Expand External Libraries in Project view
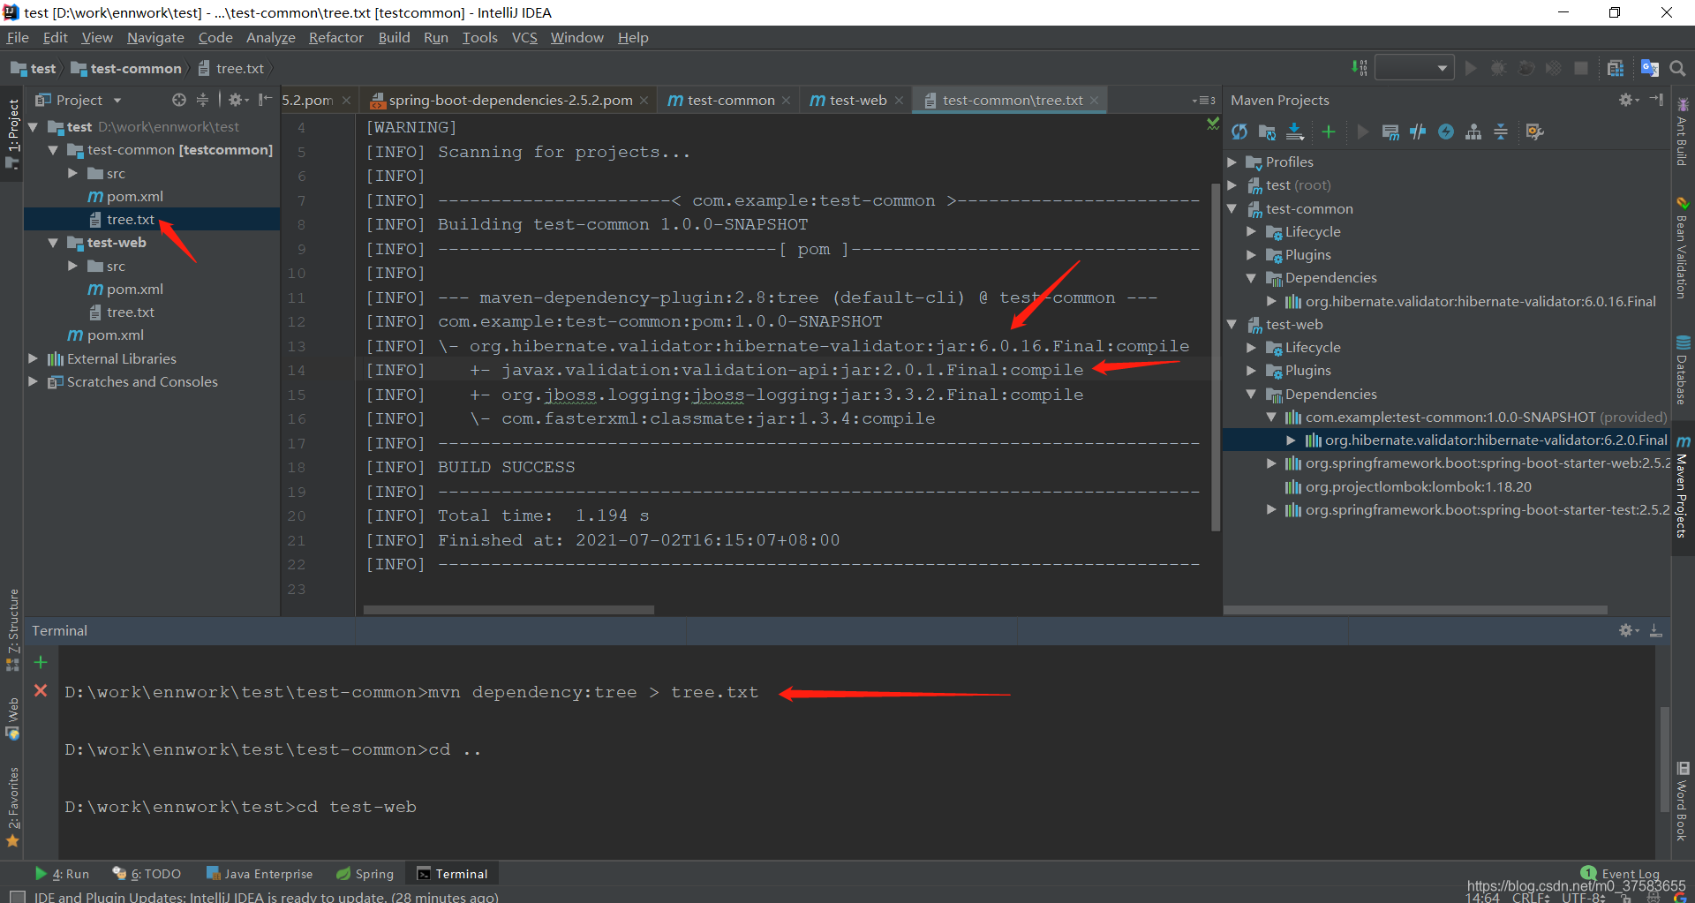Image resolution: width=1695 pixels, height=903 pixels. (x=33, y=358)
